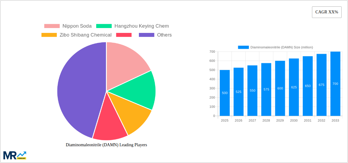Click the 2030 bar labeled 625
The image size is (348, 163).
[x=294, y=87]
